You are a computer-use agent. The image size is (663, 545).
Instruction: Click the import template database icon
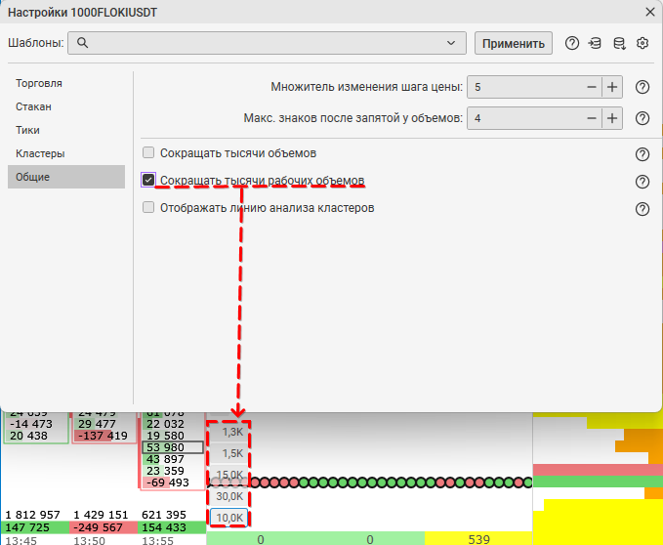tap(595, 43)
